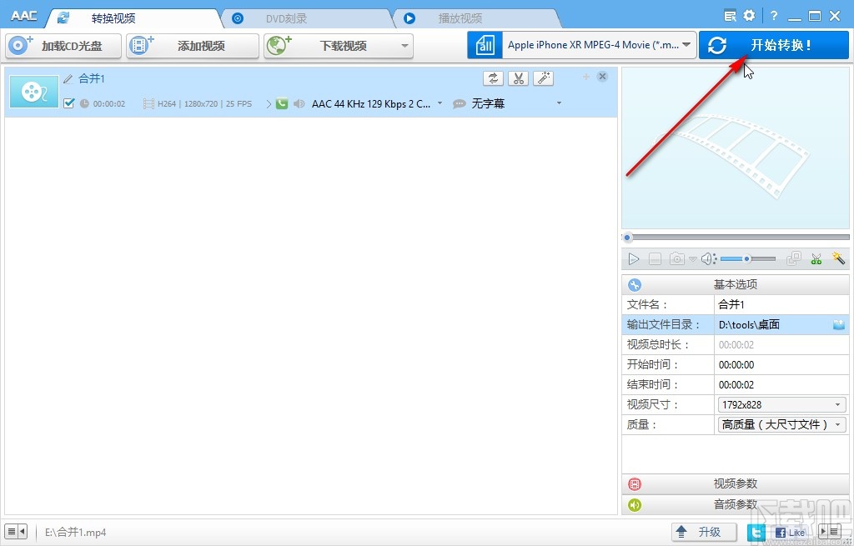Open the 无字幕 subtitle dropdown
This screenshot has height=546, width=854.
coord(559,103)
